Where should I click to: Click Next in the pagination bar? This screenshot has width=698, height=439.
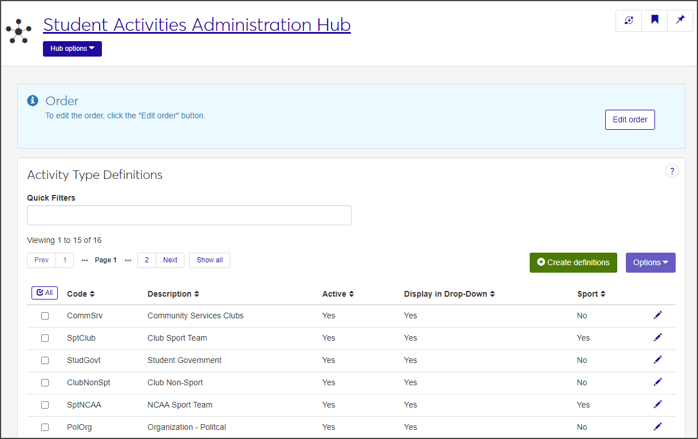click(x=170, y=260)
